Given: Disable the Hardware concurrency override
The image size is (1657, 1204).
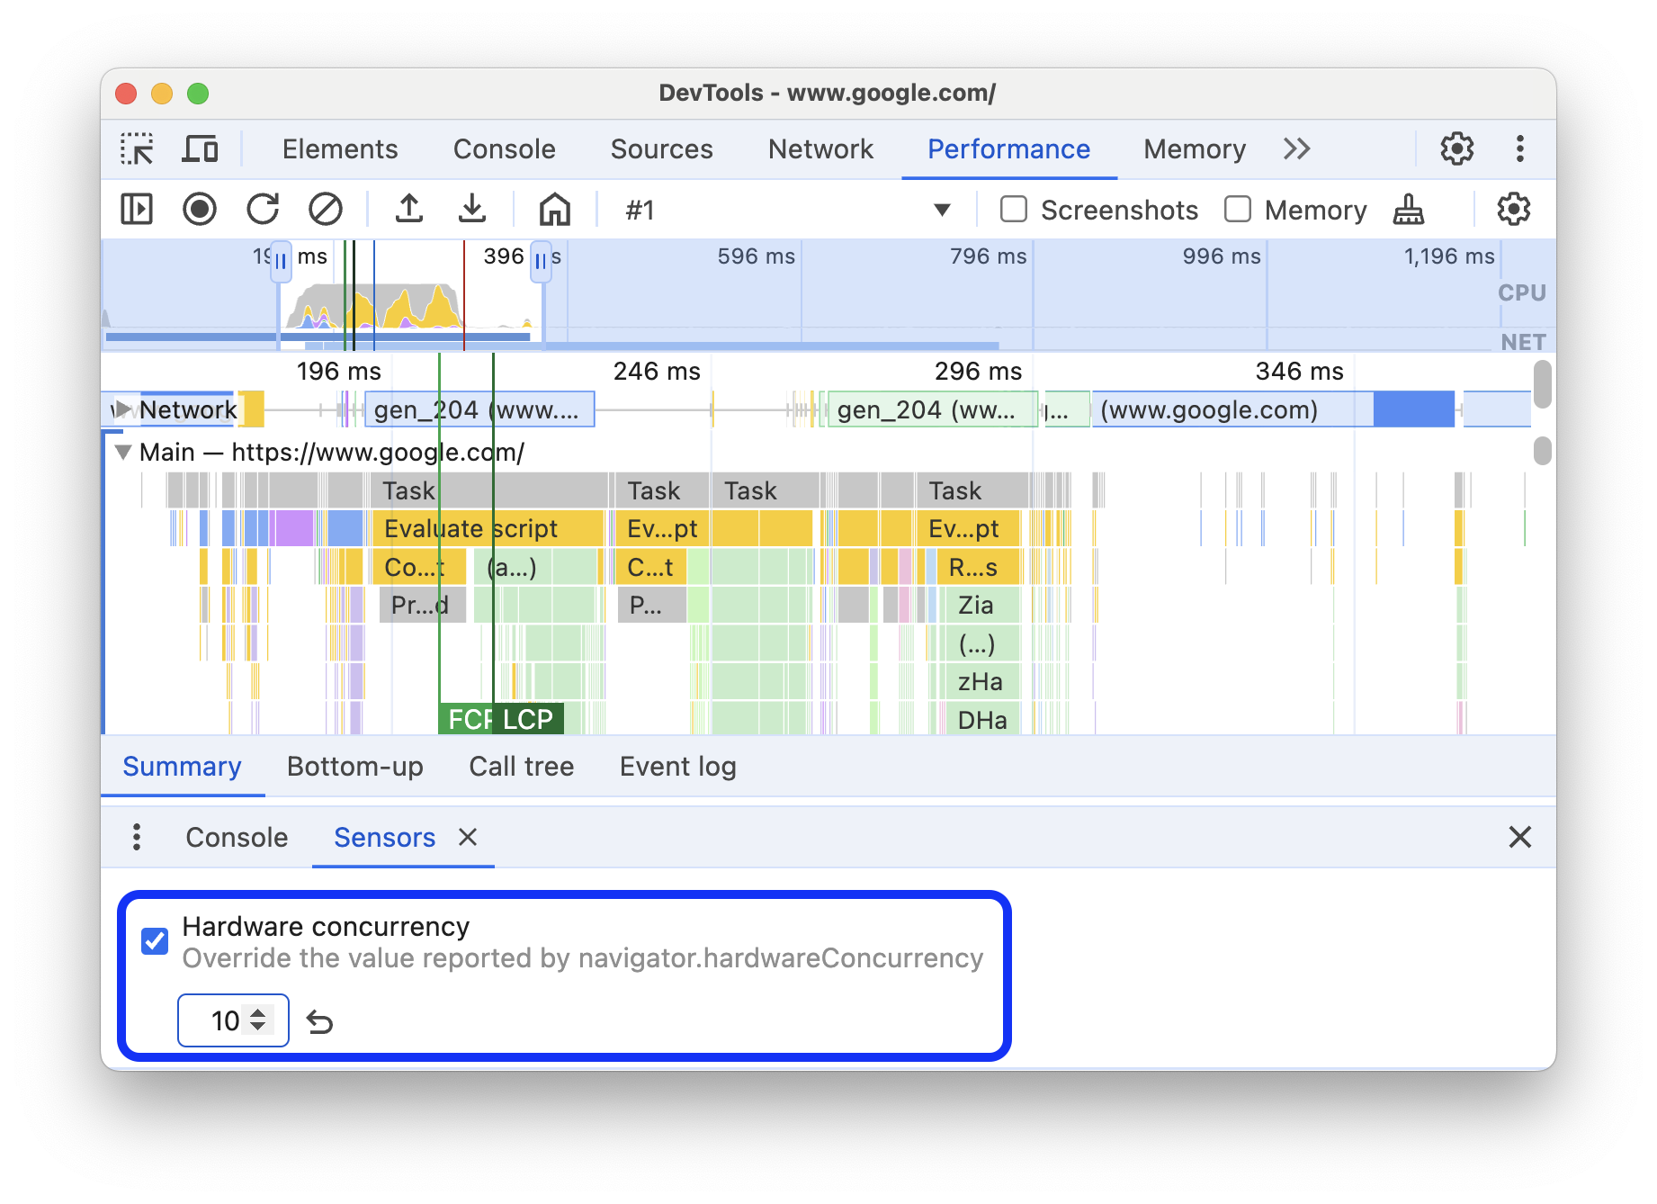Looking at the screenshot, I should pos(154,940).
